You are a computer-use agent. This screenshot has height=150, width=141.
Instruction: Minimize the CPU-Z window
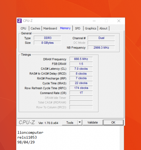click(94, 21)
